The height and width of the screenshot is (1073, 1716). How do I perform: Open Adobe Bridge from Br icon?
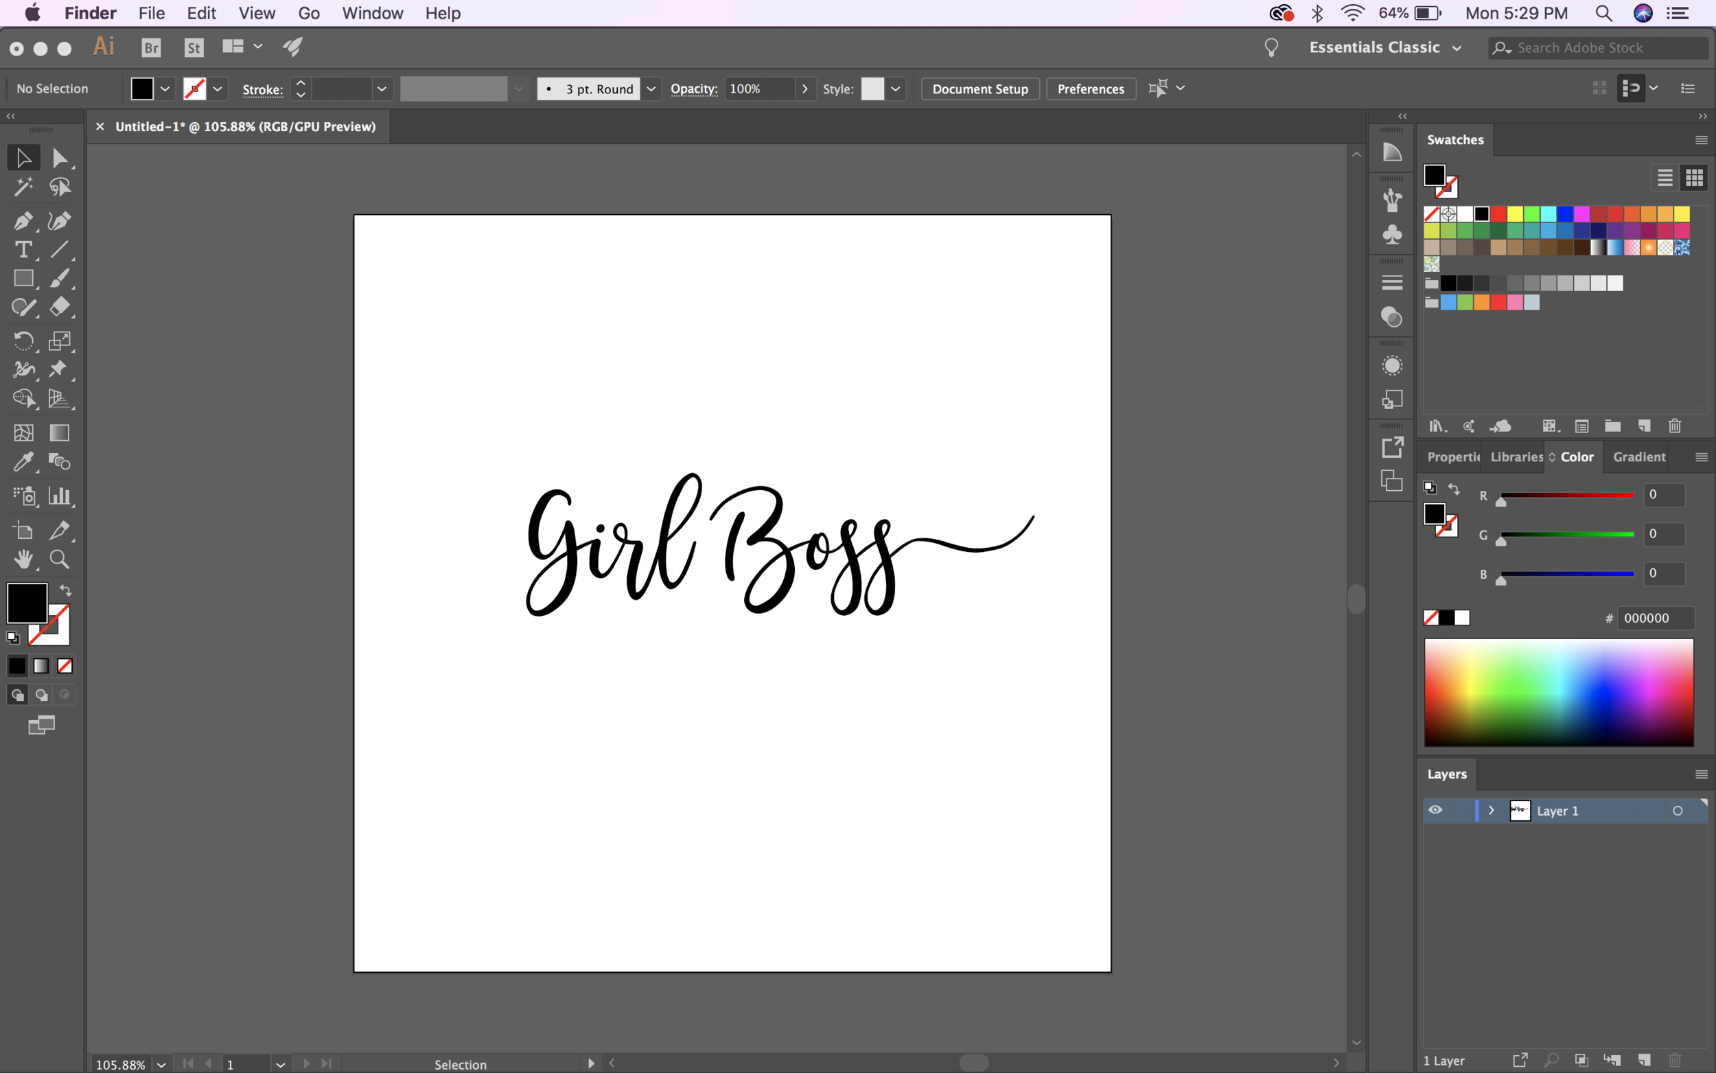coord(151,47)
